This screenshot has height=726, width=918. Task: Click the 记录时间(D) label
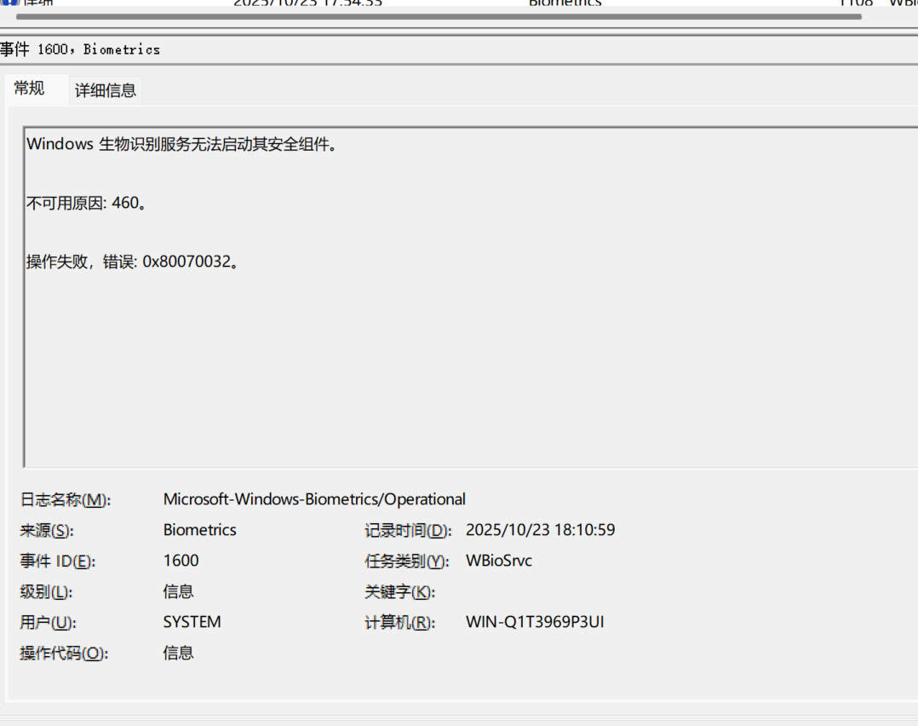click(408, 531)
